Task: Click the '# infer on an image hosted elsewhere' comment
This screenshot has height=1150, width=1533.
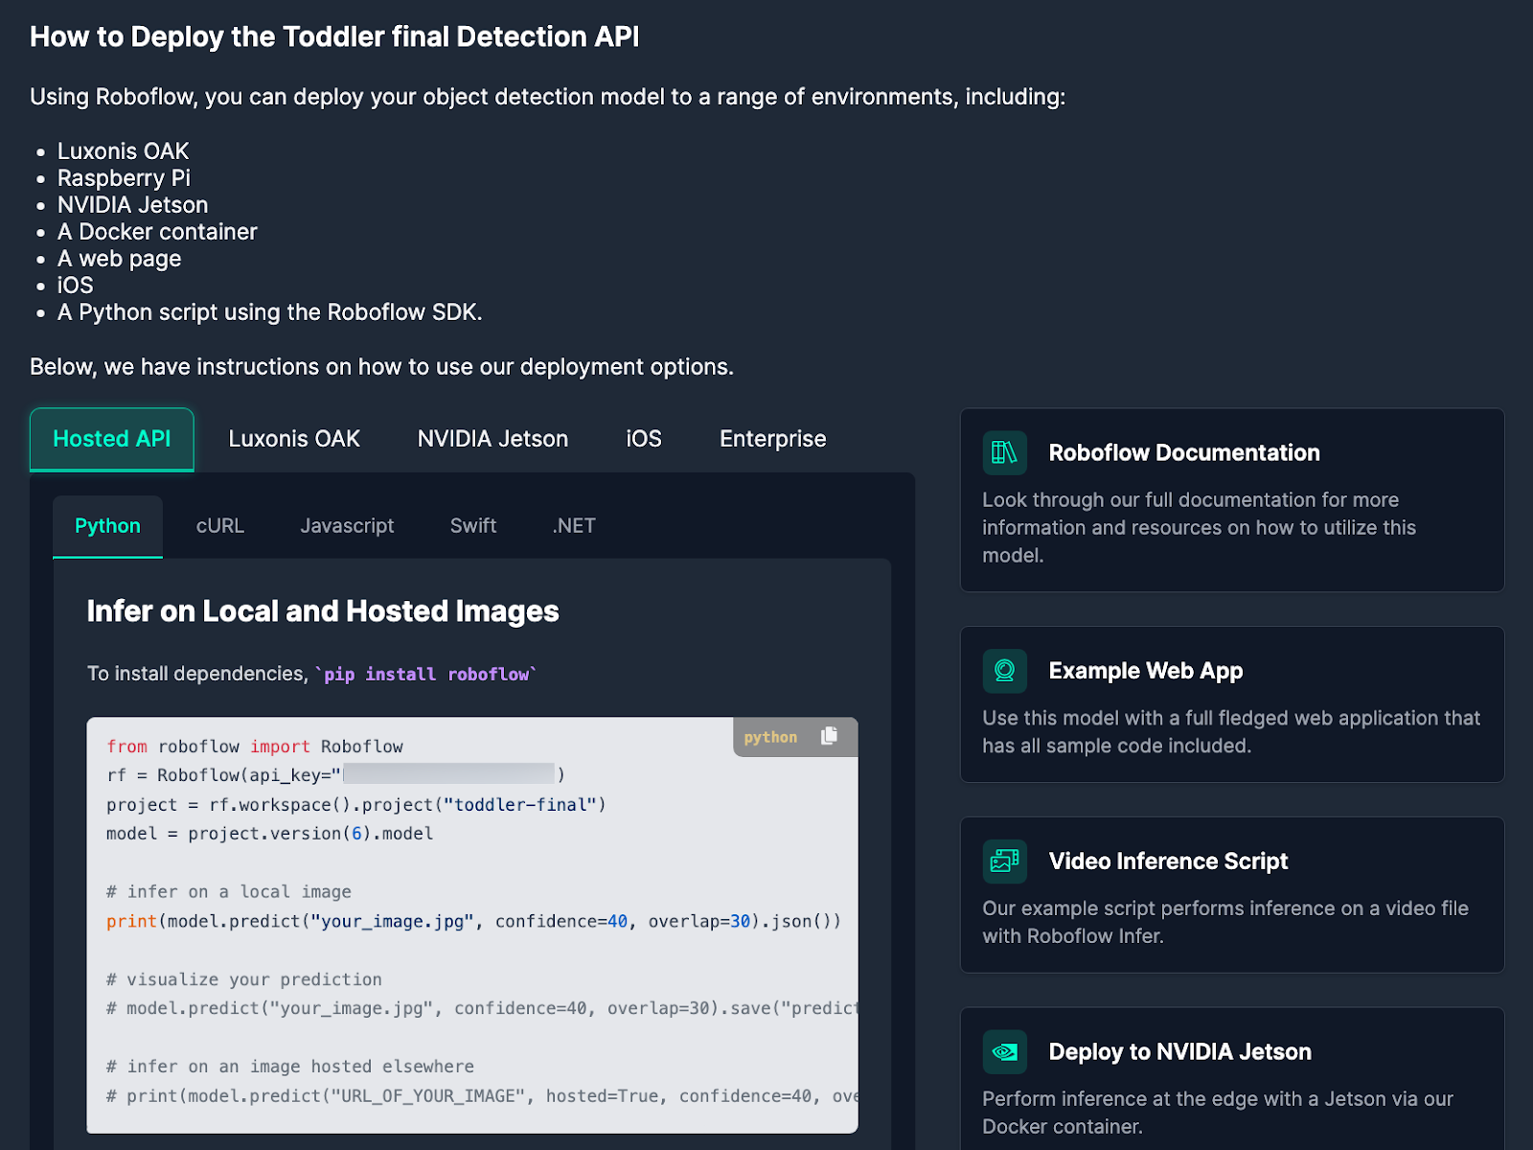Action: pos(290,1067)
